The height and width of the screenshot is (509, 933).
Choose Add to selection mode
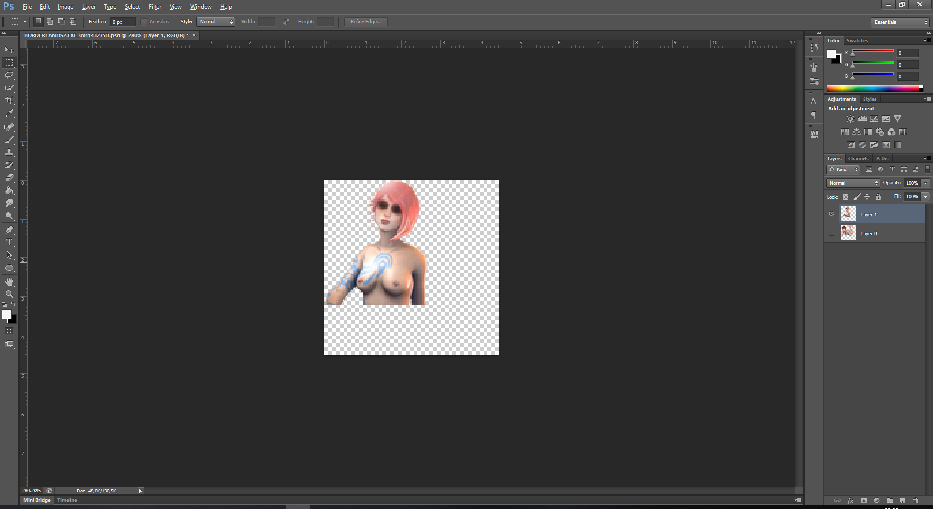point(50,22)
